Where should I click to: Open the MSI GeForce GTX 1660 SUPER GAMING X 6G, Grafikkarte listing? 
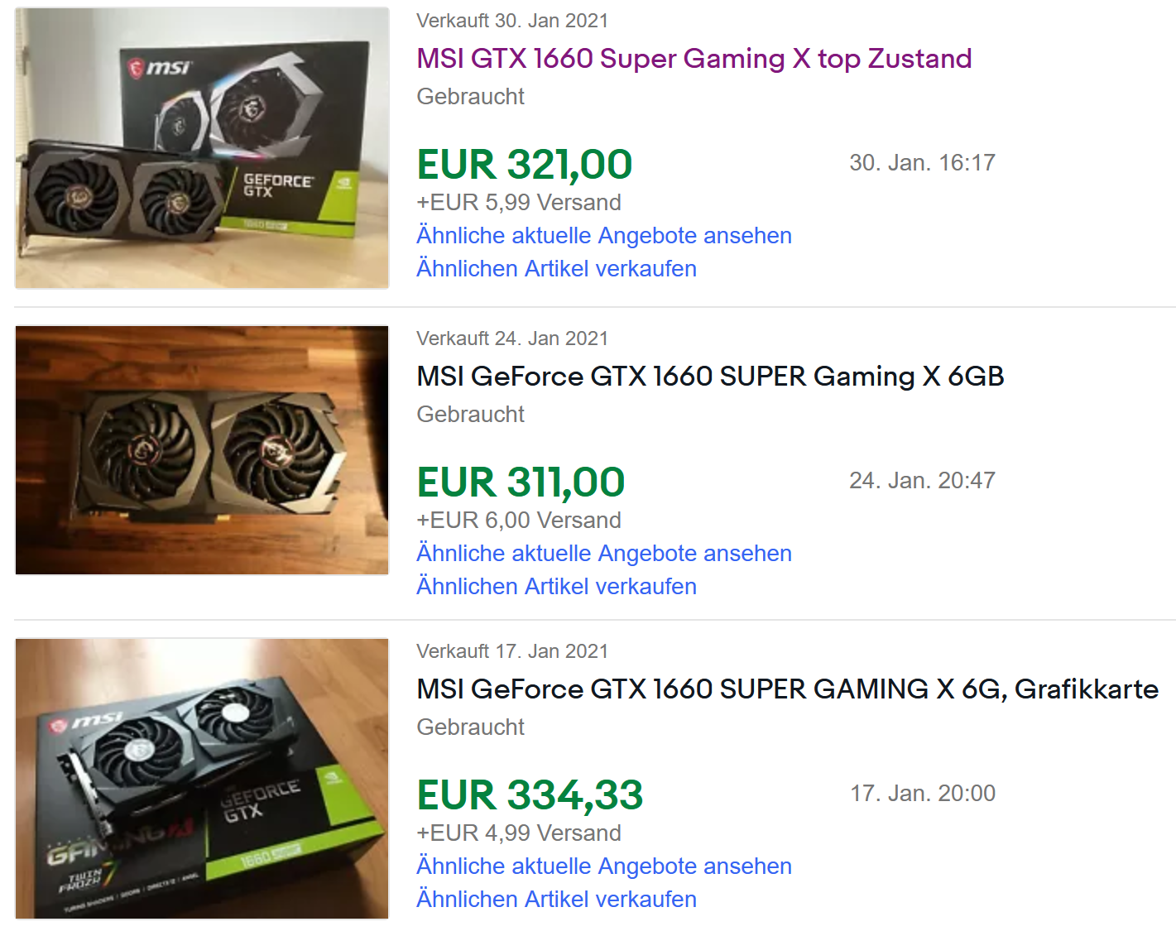pos(787,689)
